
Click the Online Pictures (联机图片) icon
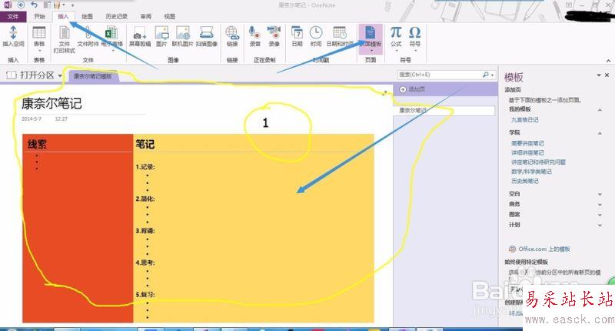183,32
